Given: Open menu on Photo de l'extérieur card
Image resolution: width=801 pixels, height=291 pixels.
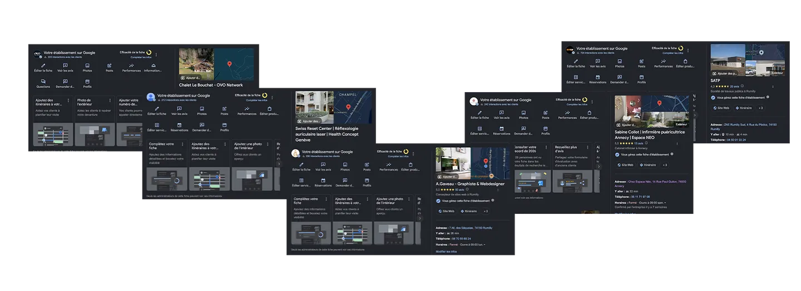Looking at the screenshot, I should tap(110, 101).
